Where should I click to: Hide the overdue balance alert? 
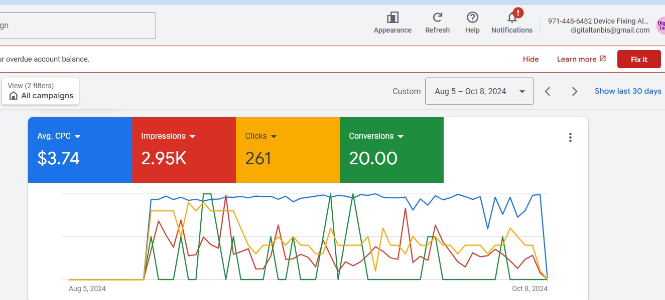[530, 59]
